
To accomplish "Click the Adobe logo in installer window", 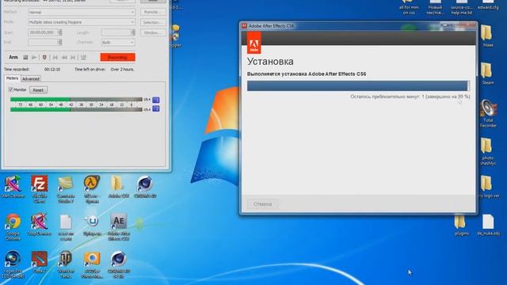I will [254, 43].
